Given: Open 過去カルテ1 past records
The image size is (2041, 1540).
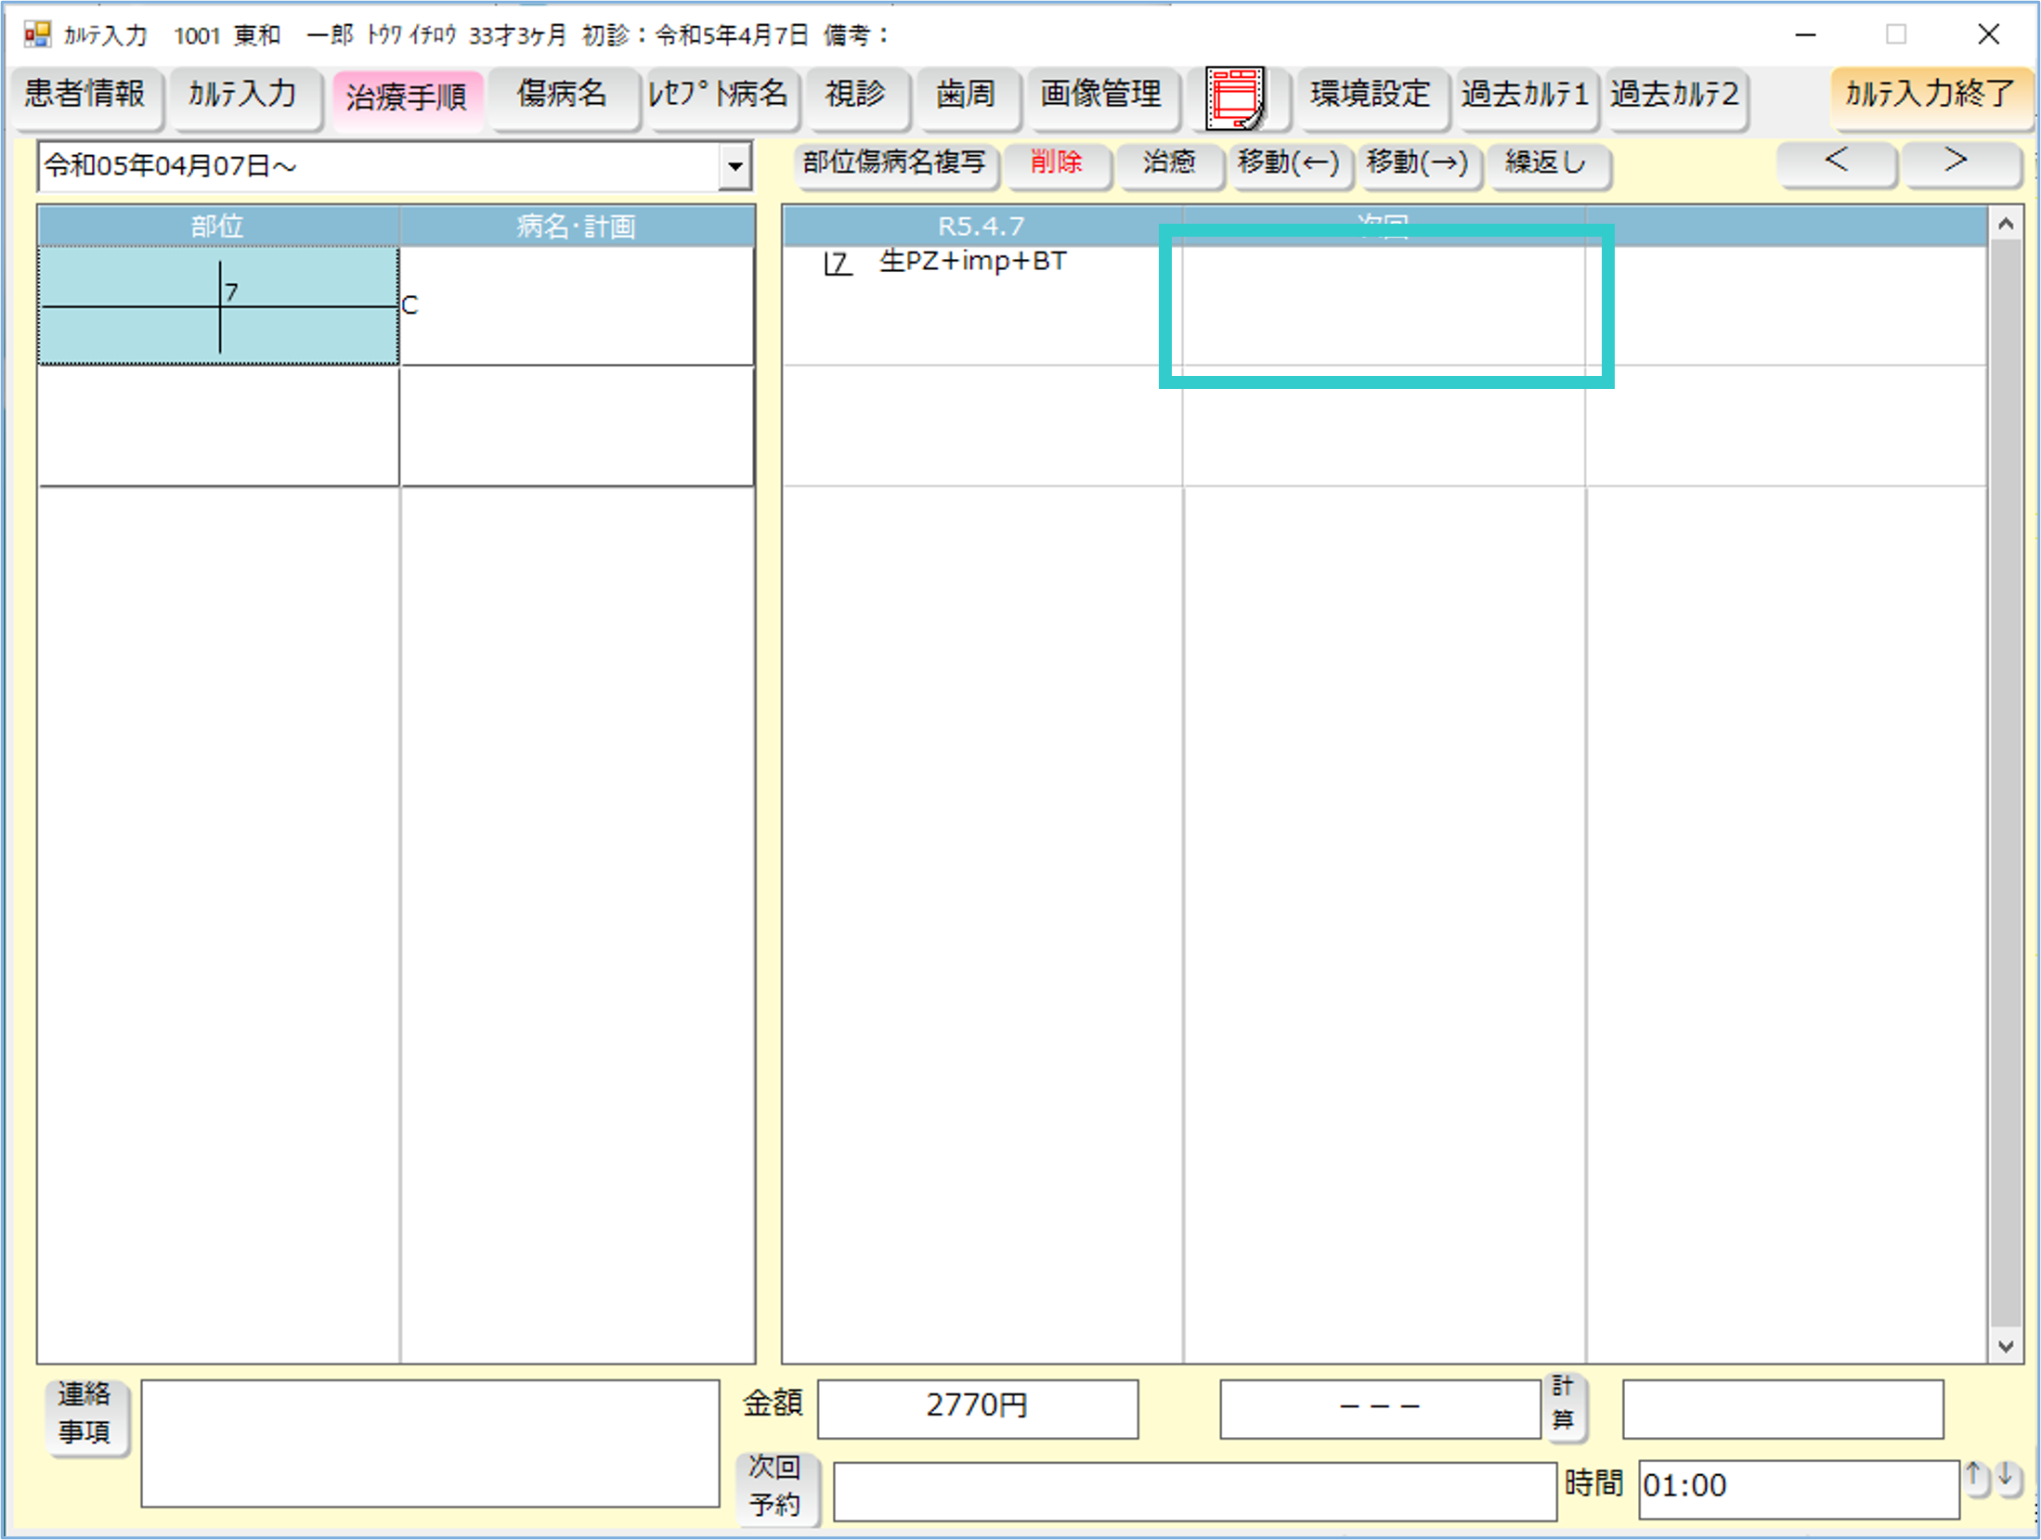Looking at the screenshot, I should (x=1524, y=95).
